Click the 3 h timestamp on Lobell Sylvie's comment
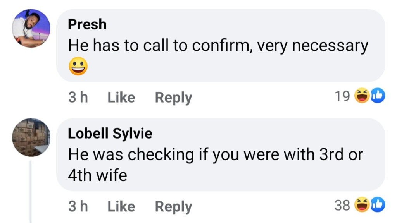Image resolution: width=397 pixels, height=223 pixels. point(78,206)
